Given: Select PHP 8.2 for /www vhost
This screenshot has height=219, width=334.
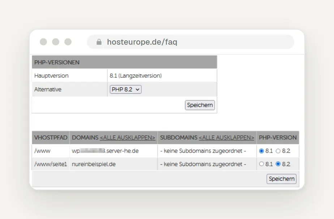Looking at the screenshot, I should pyautogui.click(x=278, y=151).
